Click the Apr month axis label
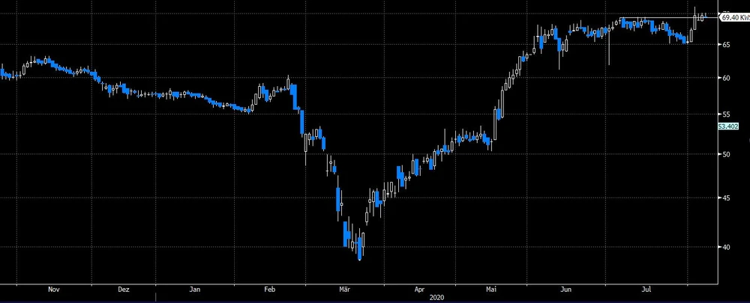 (x=418, y=288)
